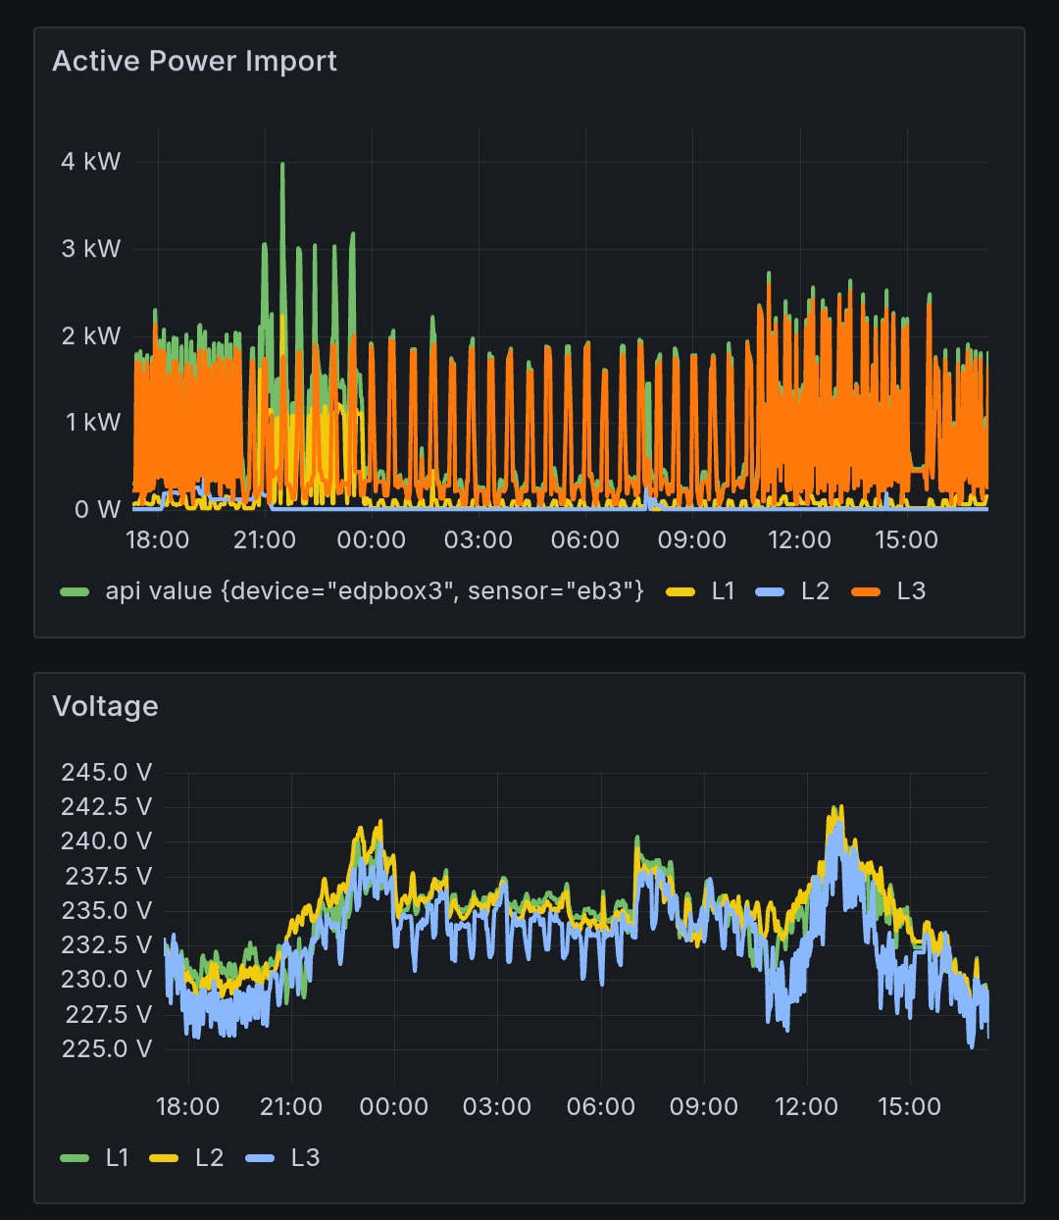Click 03:00 tick on Active Power chart
This screenshot has height=1220, width=1059.
(x=479, y=540)
